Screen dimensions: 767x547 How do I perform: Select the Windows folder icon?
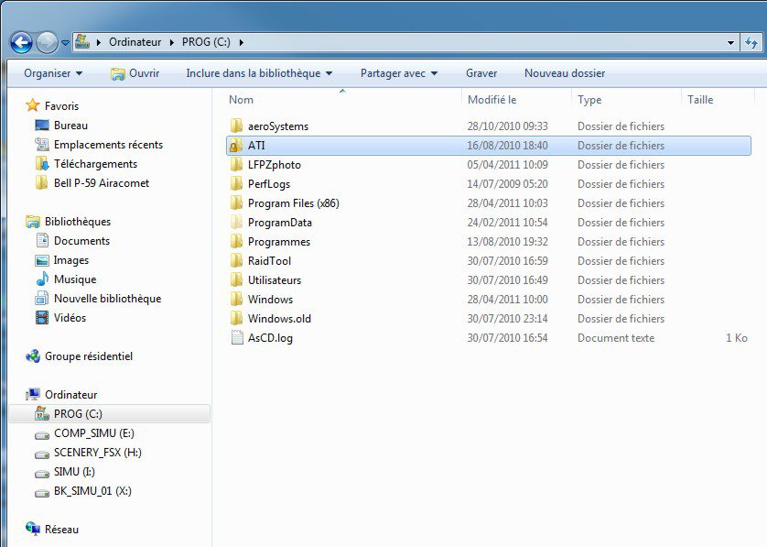pos(236,300)
